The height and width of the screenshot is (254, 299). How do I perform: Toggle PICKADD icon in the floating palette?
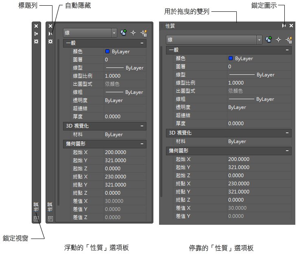pyautogui.click(x=123, y=33)
